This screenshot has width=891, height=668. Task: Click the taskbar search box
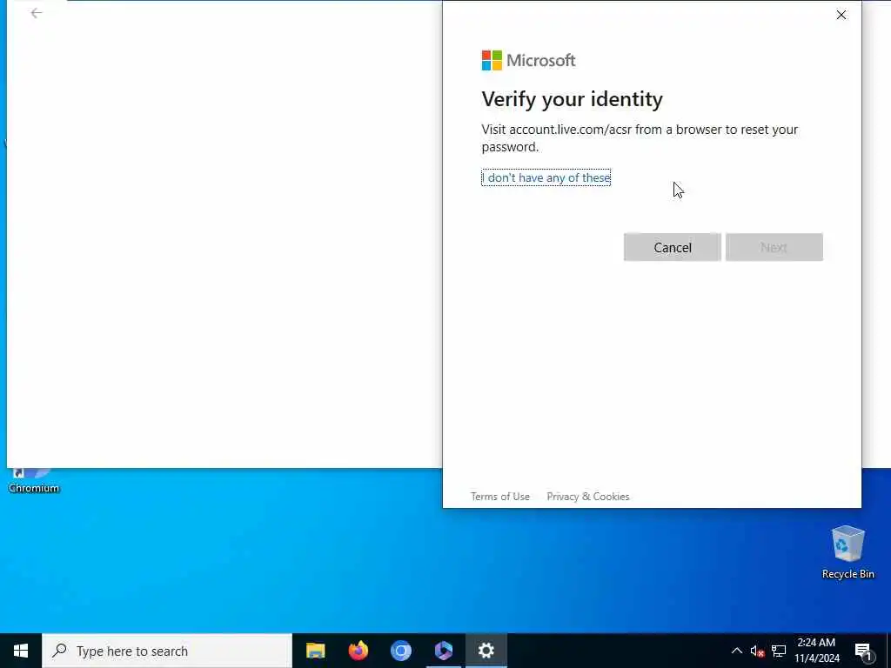point(167,651)
